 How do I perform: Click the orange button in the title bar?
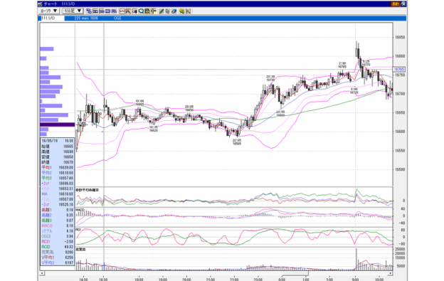click(395, 4)
